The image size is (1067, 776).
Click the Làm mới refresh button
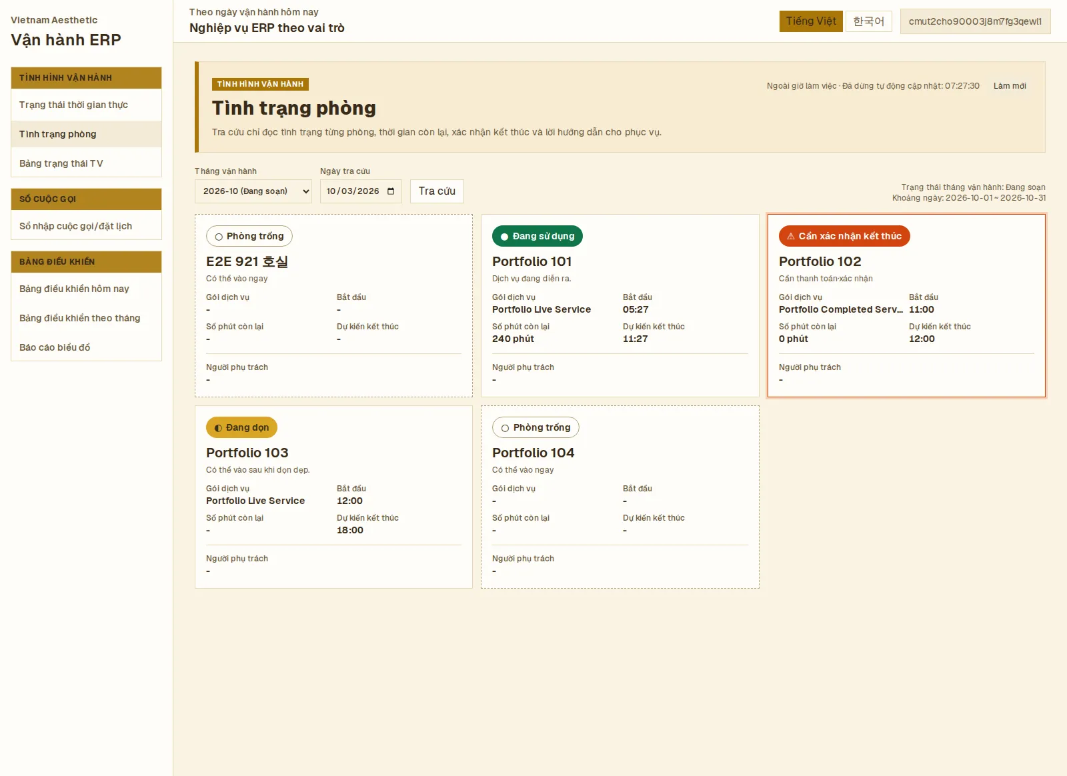pos(1010,86)
